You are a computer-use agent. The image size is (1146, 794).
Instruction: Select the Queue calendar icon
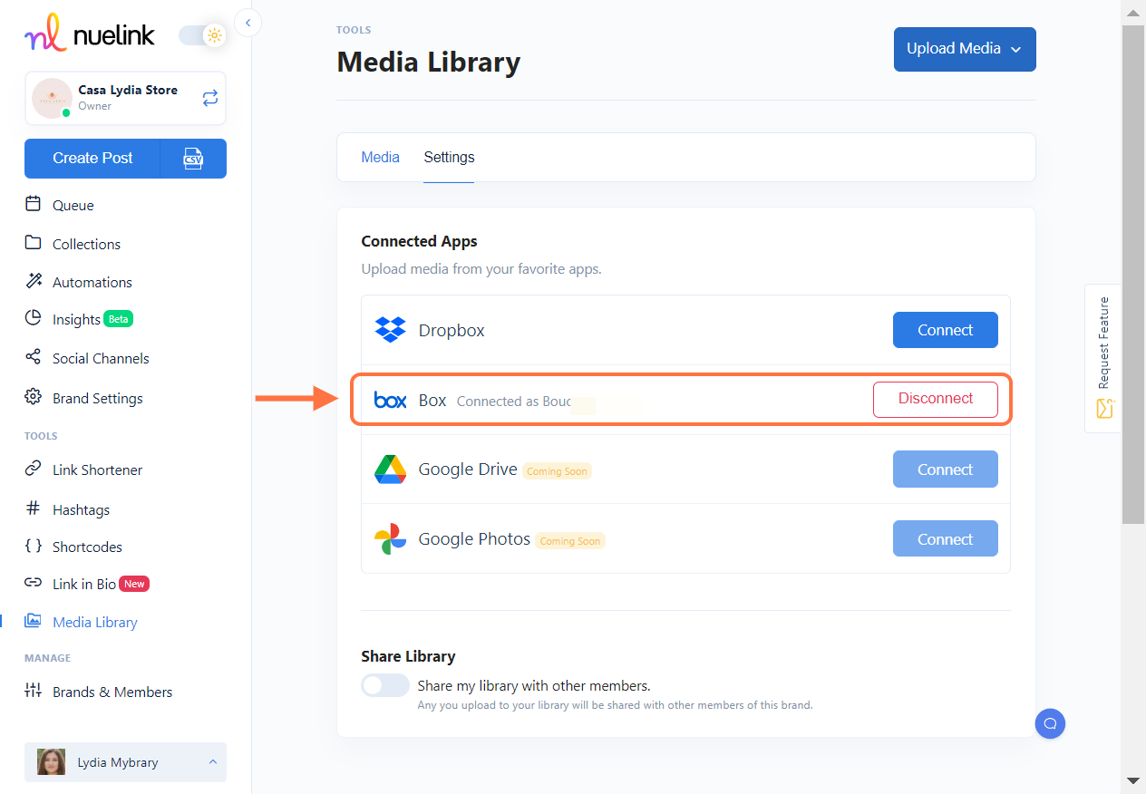pyautogui.click(x=34, y=205)
